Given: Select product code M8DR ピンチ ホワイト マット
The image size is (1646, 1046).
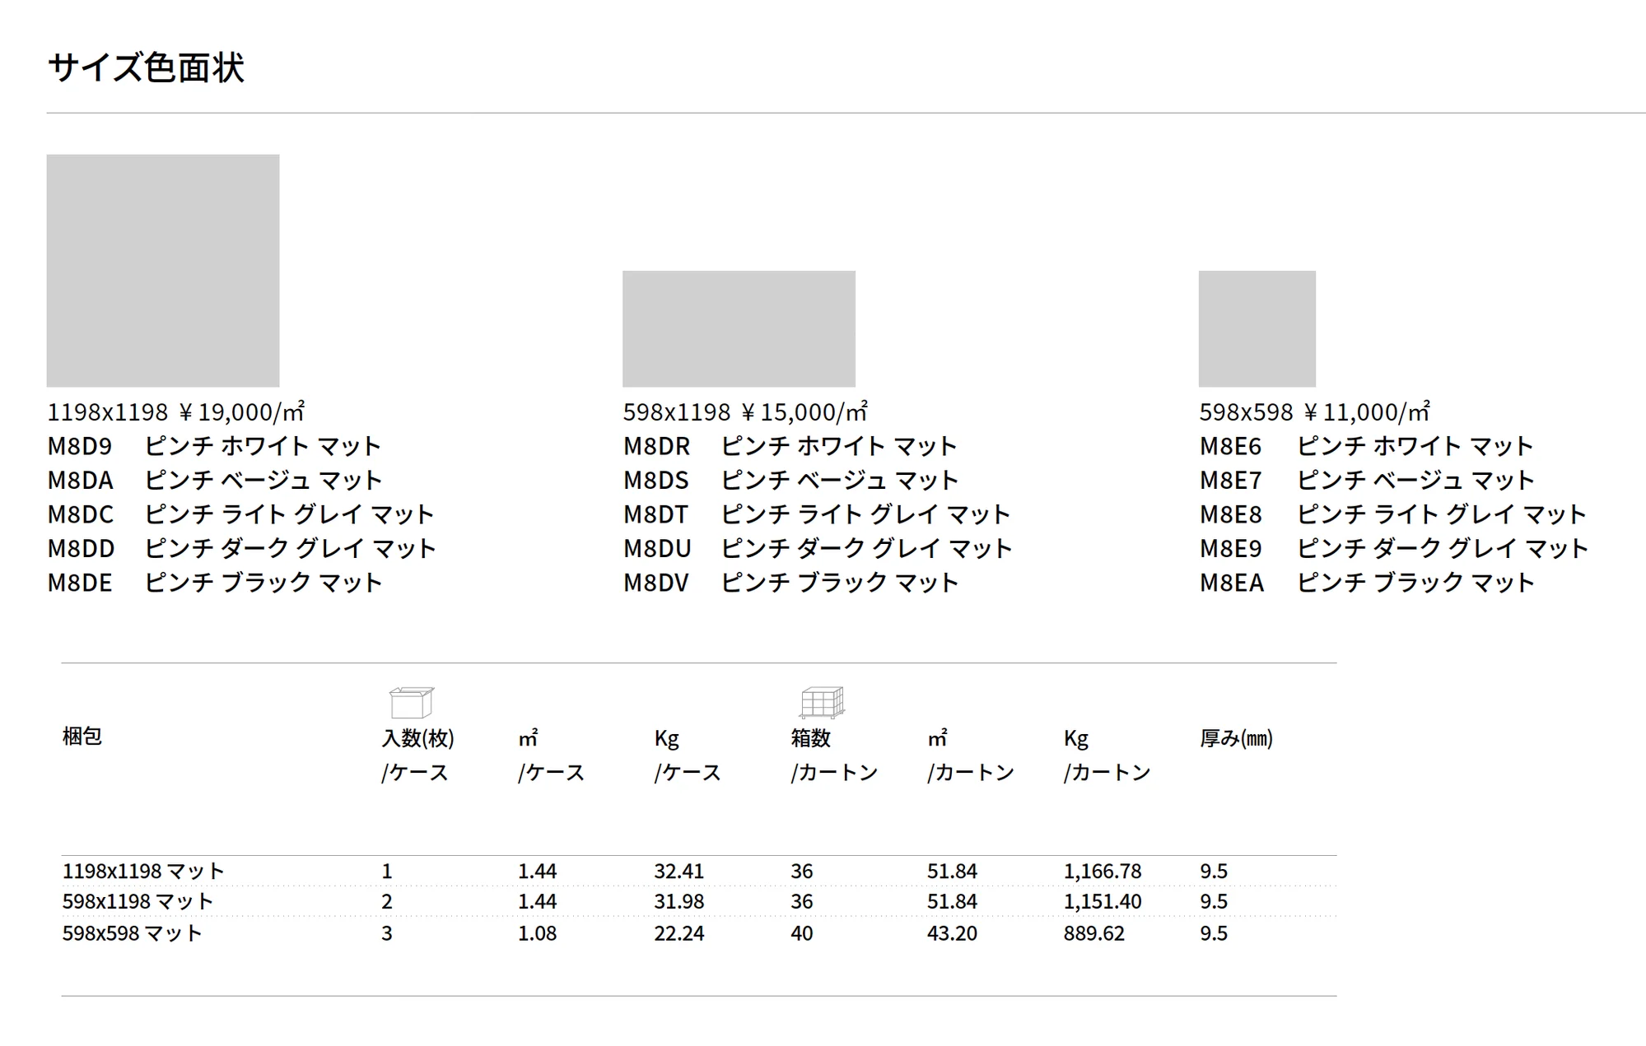Looking at the screenshot, I should point(790,446).
